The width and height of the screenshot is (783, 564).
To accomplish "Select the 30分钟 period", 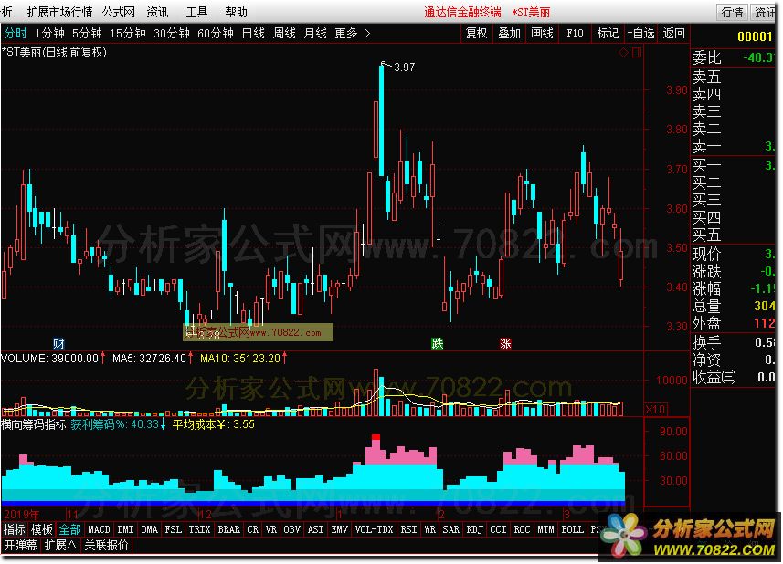I will [172, 34].
